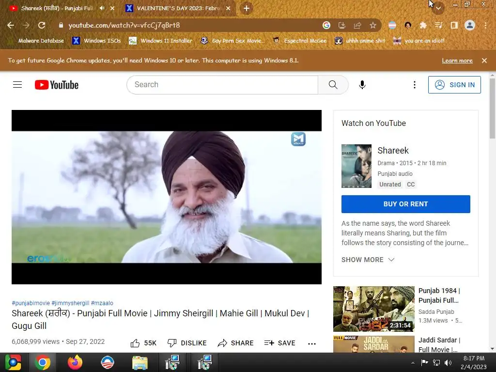The width and height of the screenshot is (496, 372).
Task: Close the VALENTINE'S DAY 2023 tab
Action: [x=228, y=9]
